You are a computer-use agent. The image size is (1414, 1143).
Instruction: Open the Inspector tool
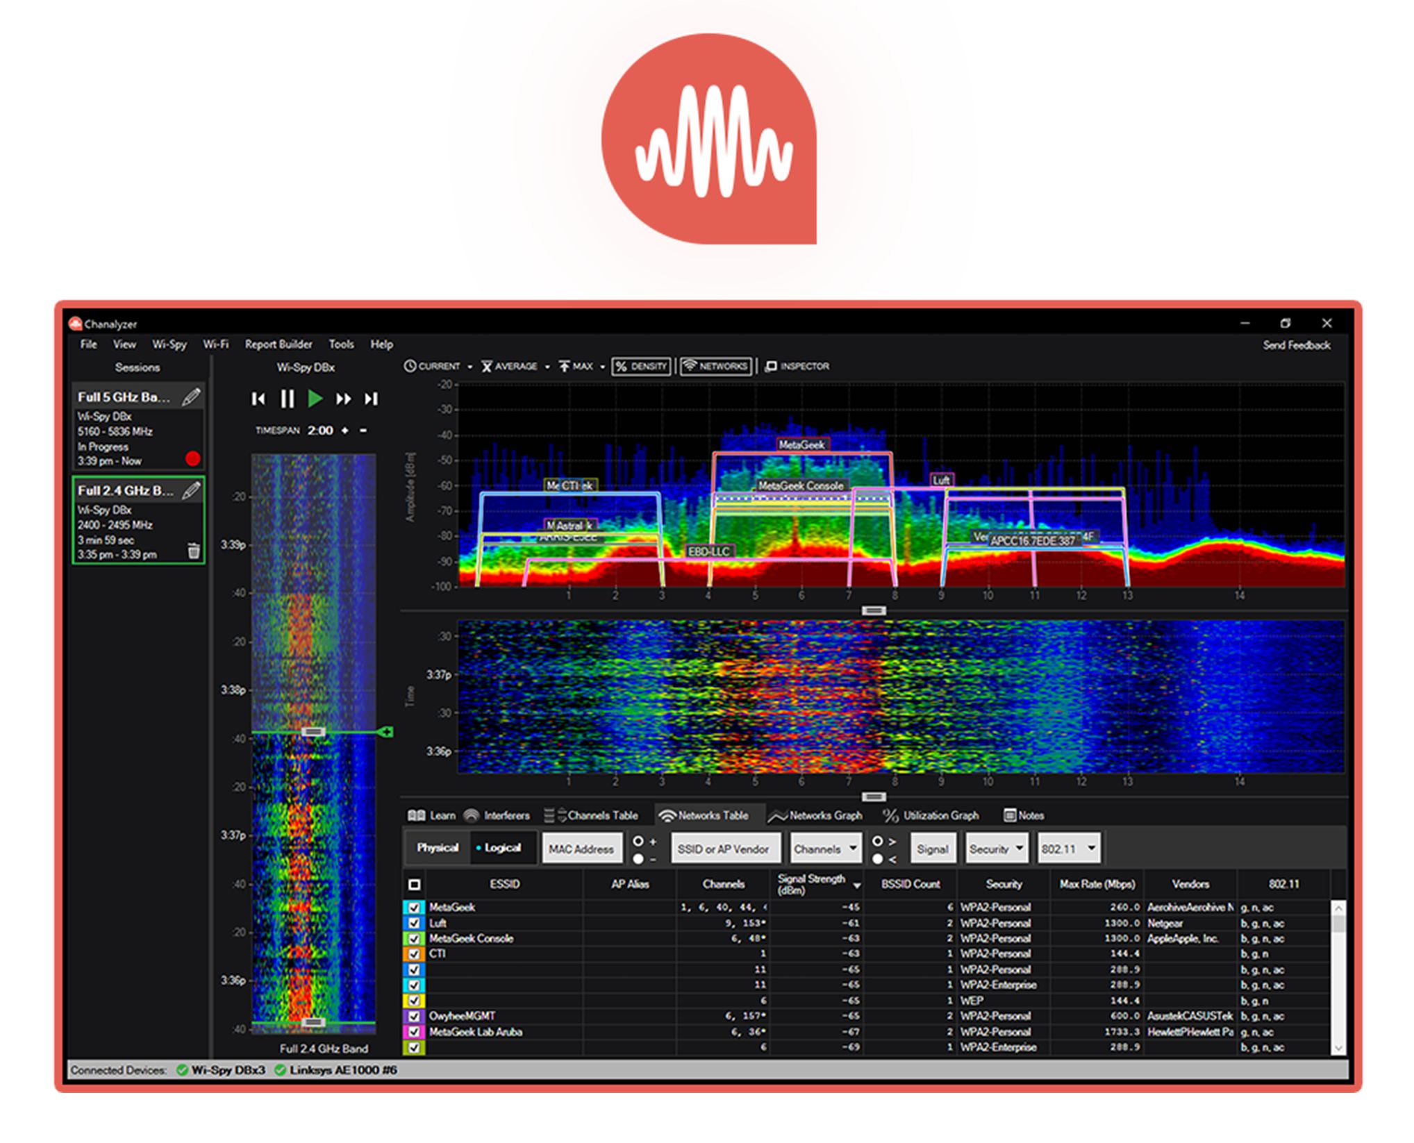[797, 366]
